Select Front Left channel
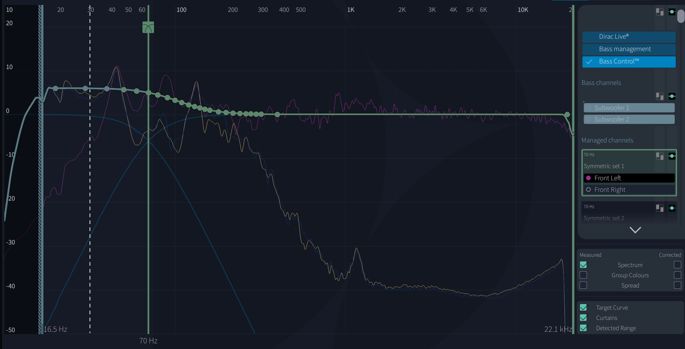 pyautogui.click(x=629, y=178)
